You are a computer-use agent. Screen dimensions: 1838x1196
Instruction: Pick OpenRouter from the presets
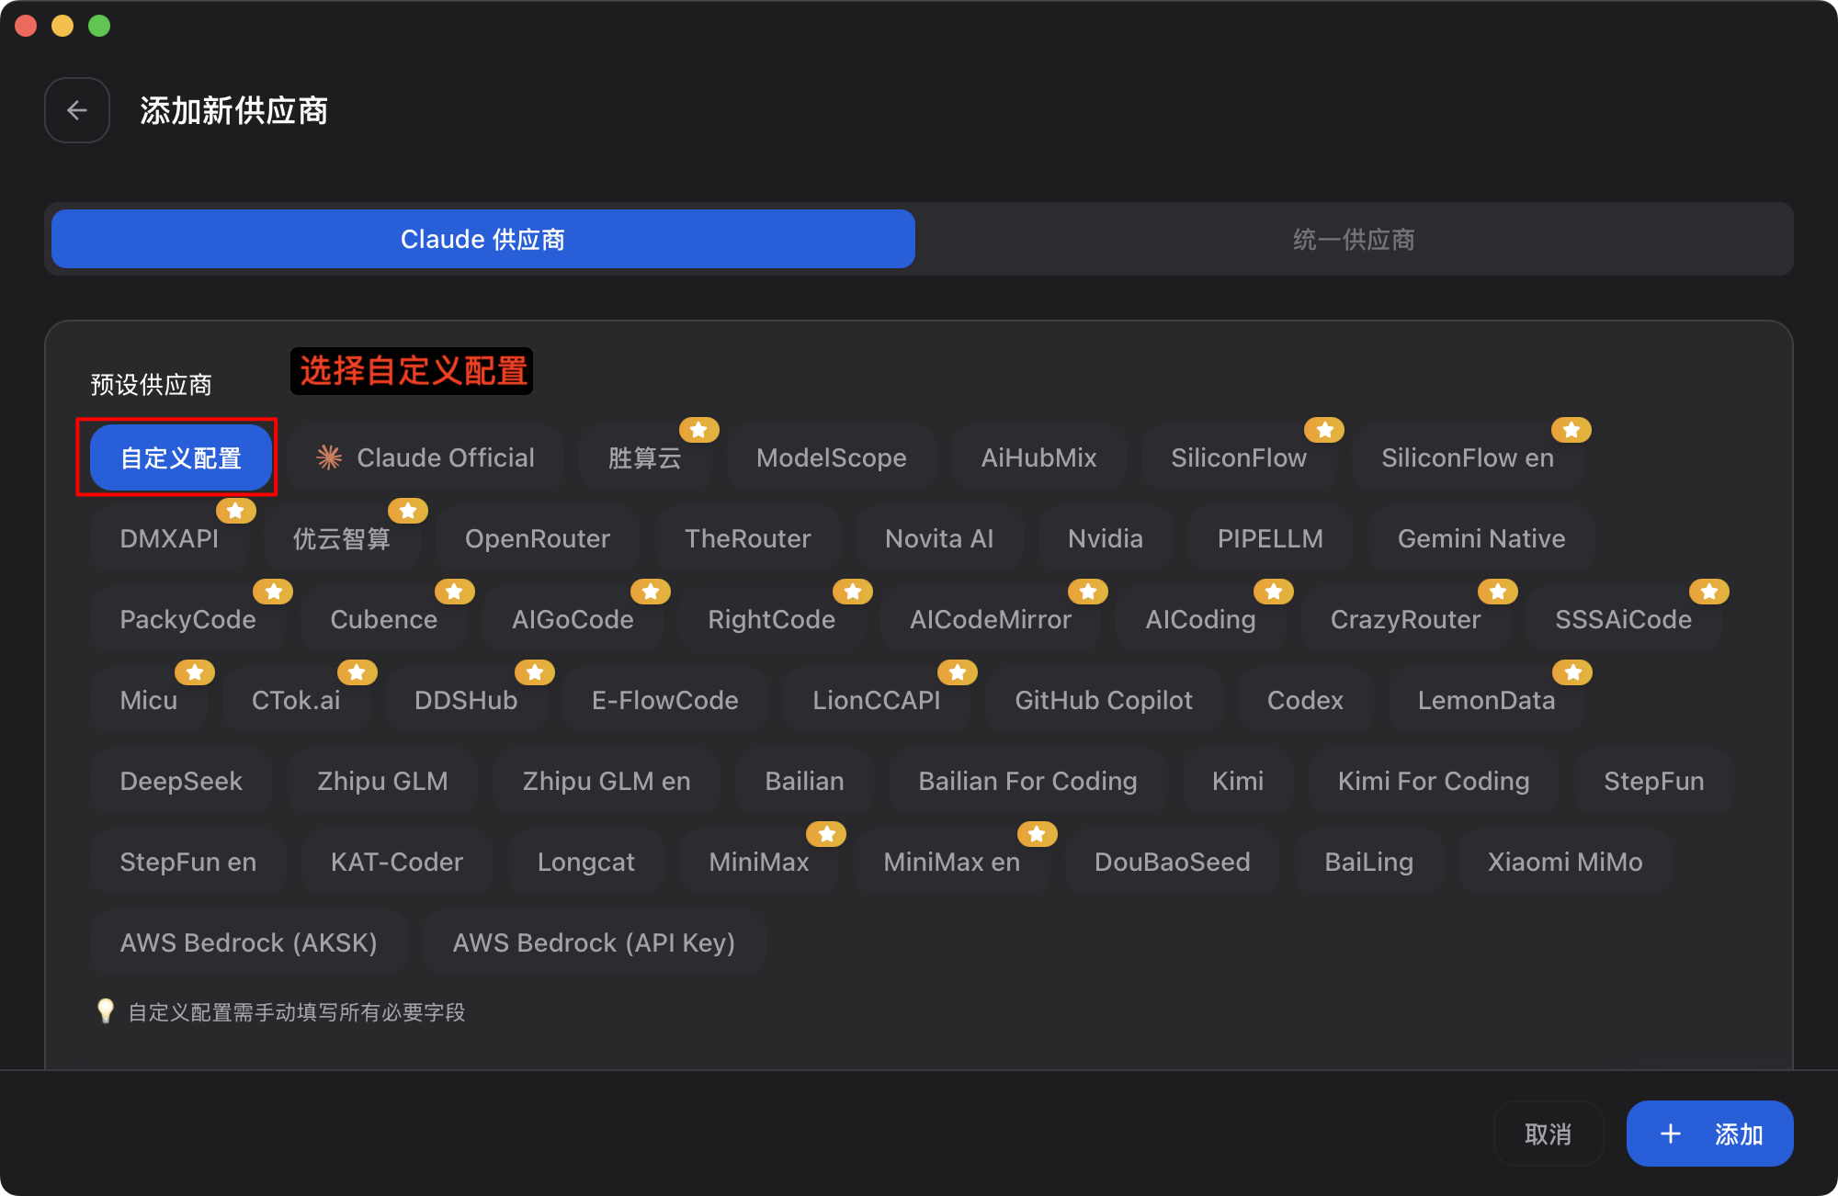pyautogui.click(x=538, y=538)
